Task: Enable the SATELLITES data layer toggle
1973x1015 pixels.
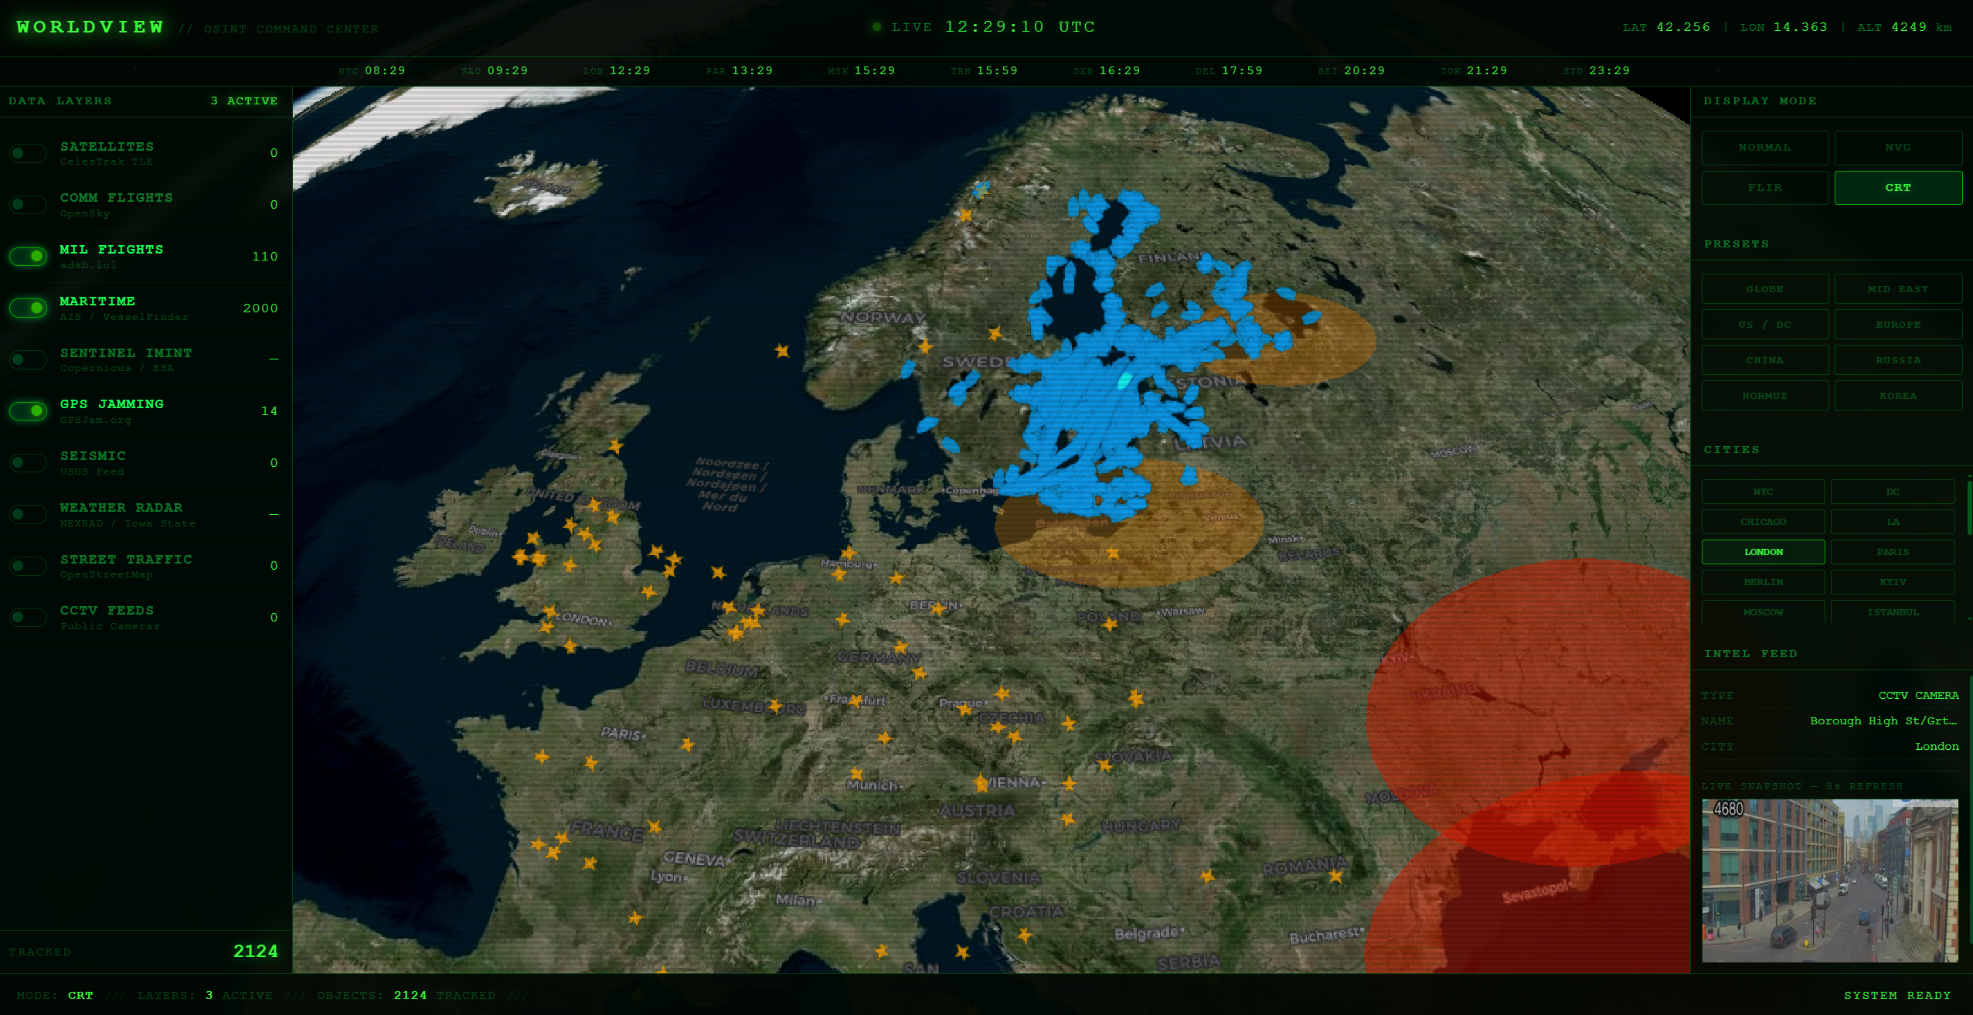Action: pos(28,153)
